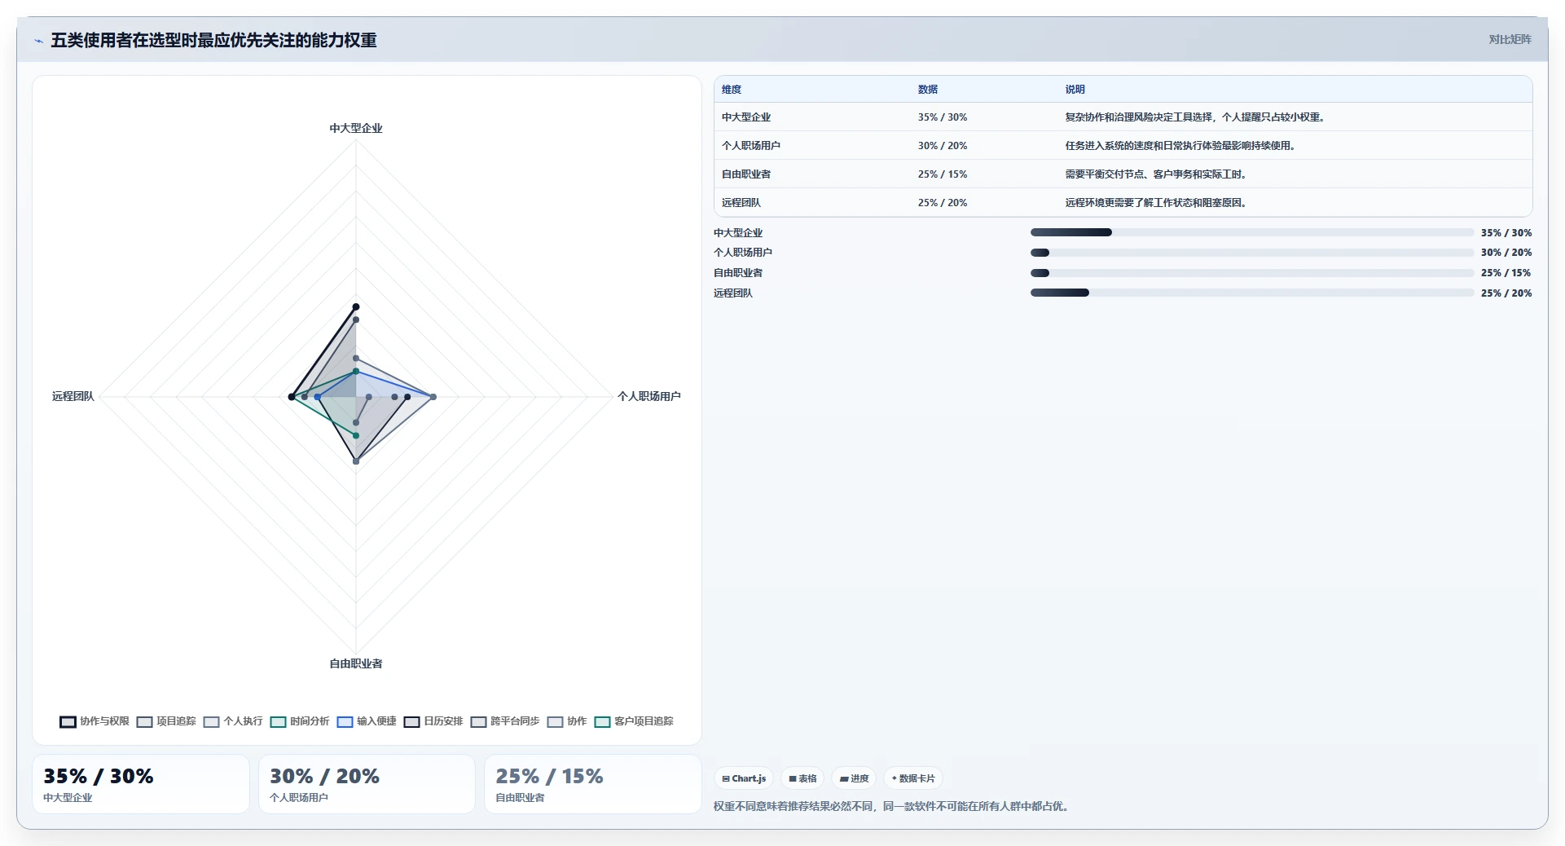Click the 35% / 30% table cell
This screenshot has width=1565, height=846.
(943, 117)
